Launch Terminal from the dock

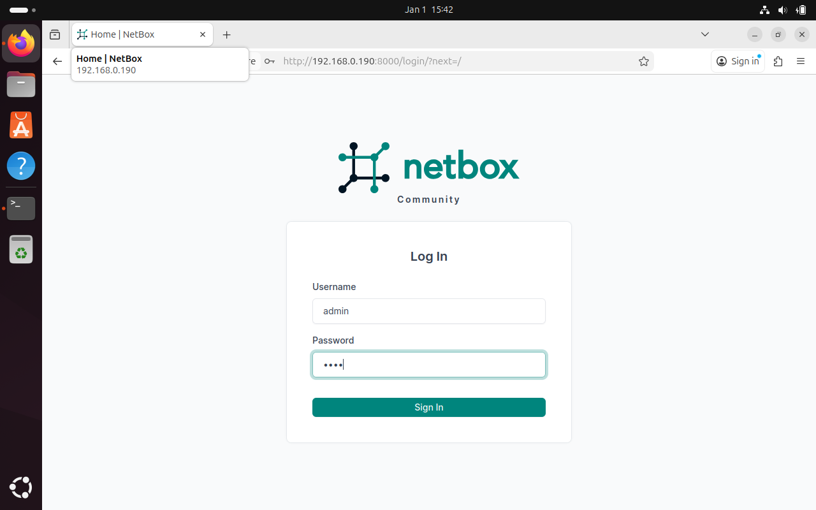pyautogui.click(x=21, y=208)
